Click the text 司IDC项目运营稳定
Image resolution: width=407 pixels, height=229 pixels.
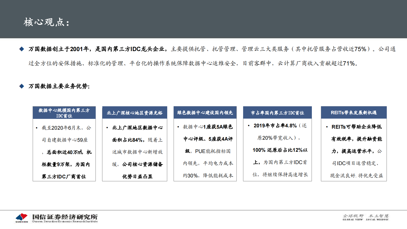[354, 163]
